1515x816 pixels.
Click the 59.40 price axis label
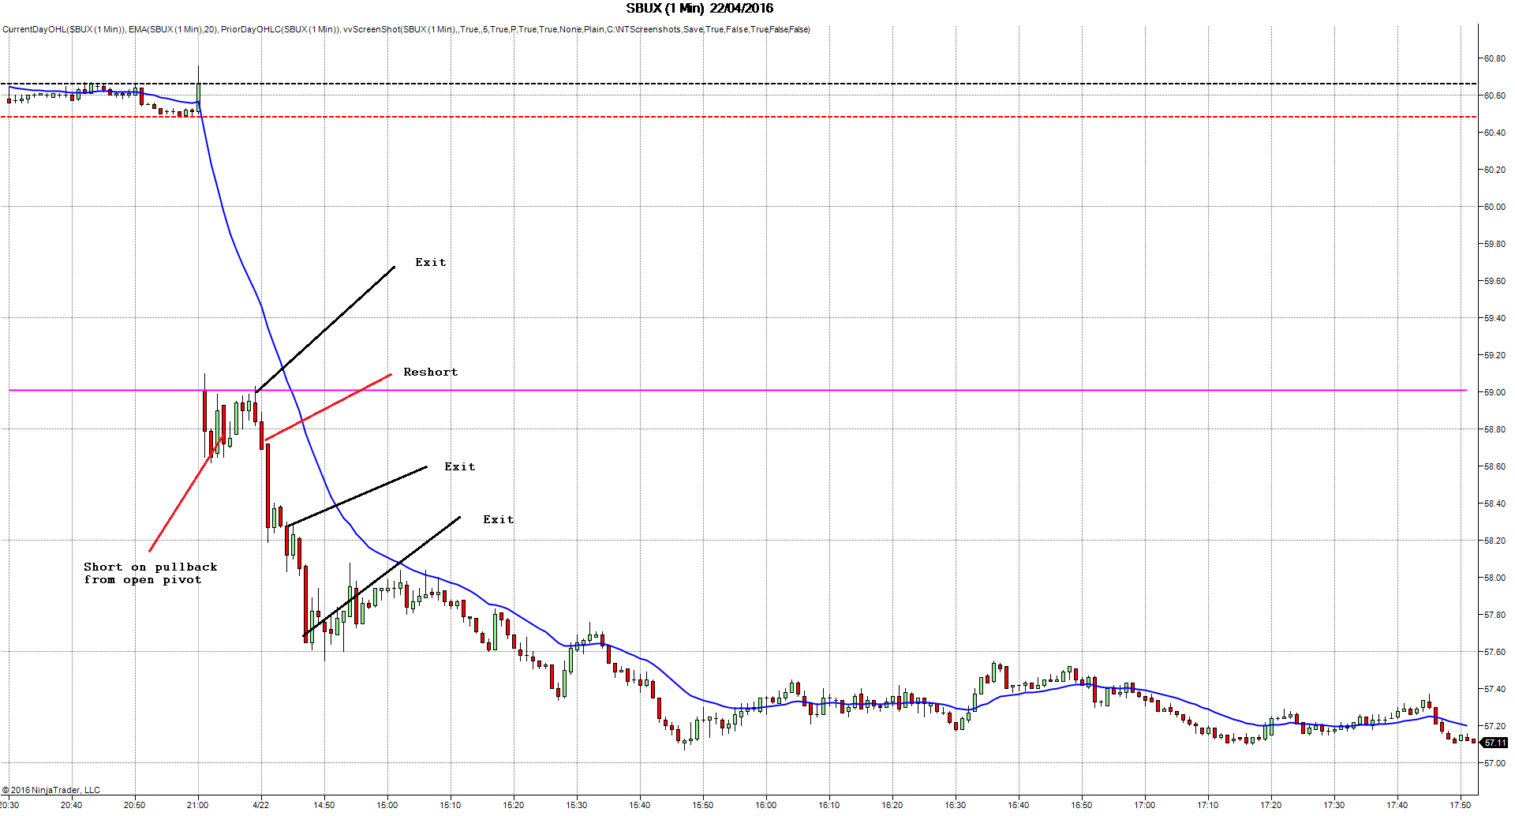[x=1494, y=318]
